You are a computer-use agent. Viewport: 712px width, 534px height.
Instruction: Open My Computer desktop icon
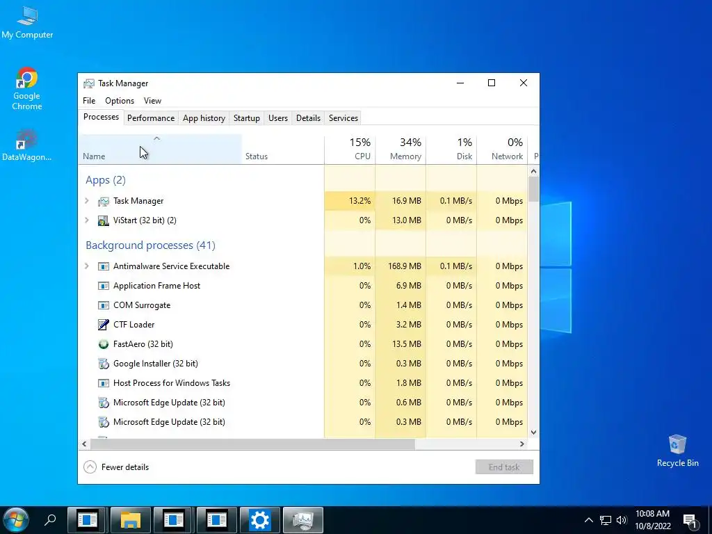coord(27,22)
